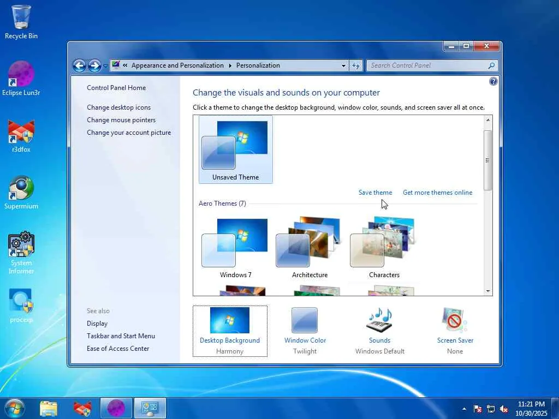This screenshot has width=559, height=419.
Task: Open Display under See also
Action: click(x=97, y=324)
